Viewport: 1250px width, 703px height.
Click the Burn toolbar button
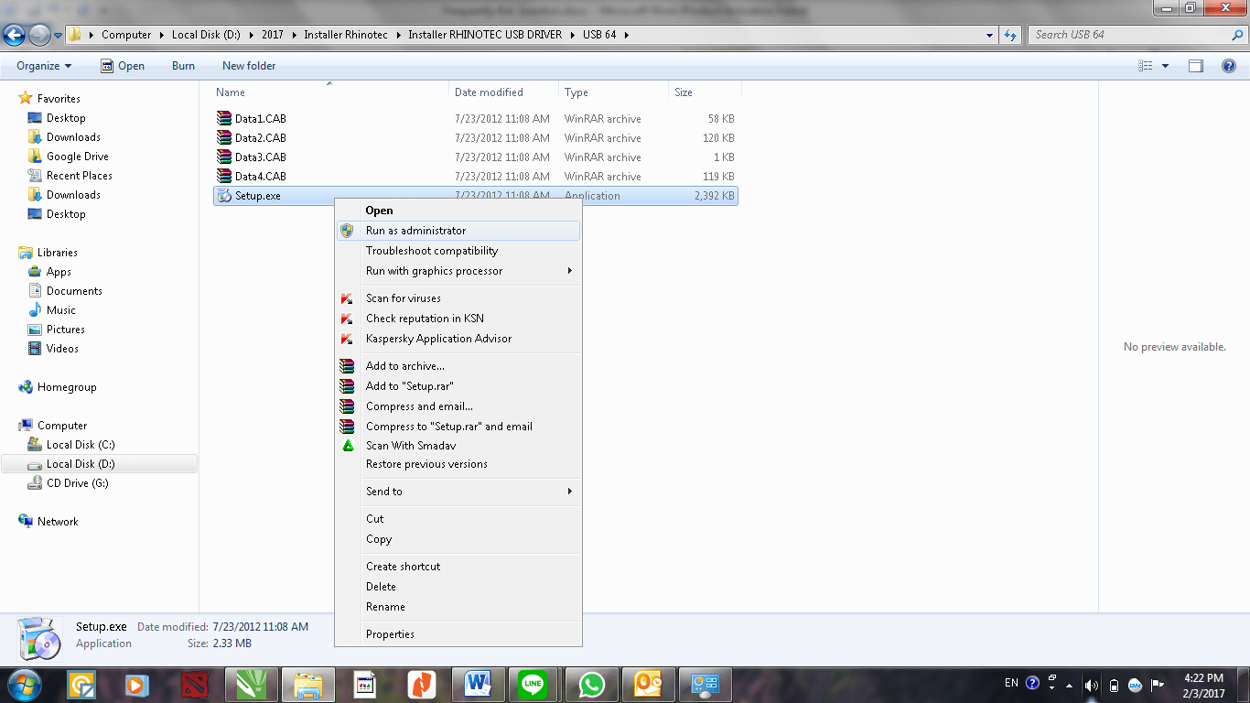[x=183, y=66]
